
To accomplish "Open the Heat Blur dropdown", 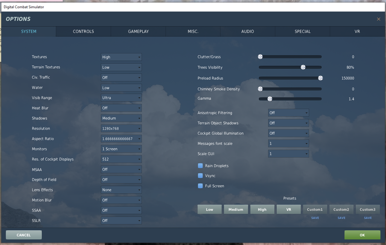I will (121, 108).
